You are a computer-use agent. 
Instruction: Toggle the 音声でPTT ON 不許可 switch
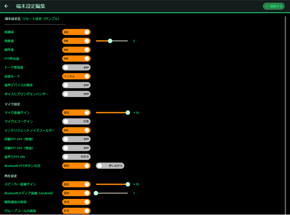[x=76, y=157]
